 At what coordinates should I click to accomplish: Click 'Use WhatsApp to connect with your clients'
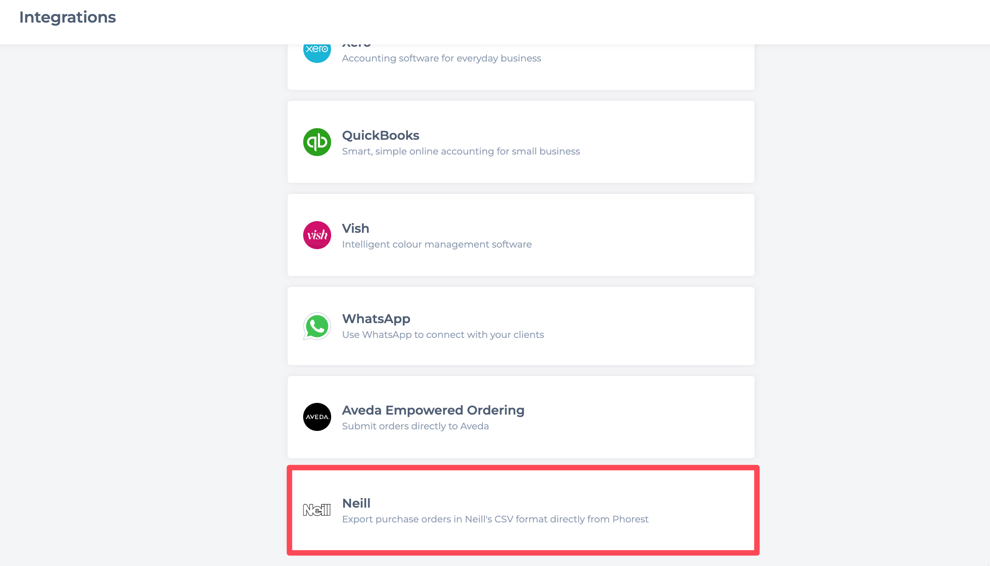click(443, 335)
